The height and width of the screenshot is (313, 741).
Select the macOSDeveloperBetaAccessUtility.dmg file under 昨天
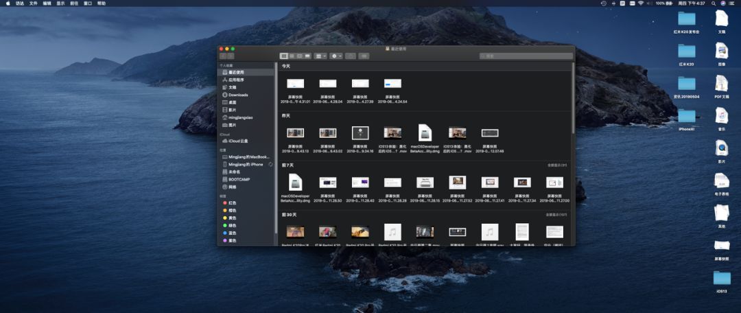point(425,133)
